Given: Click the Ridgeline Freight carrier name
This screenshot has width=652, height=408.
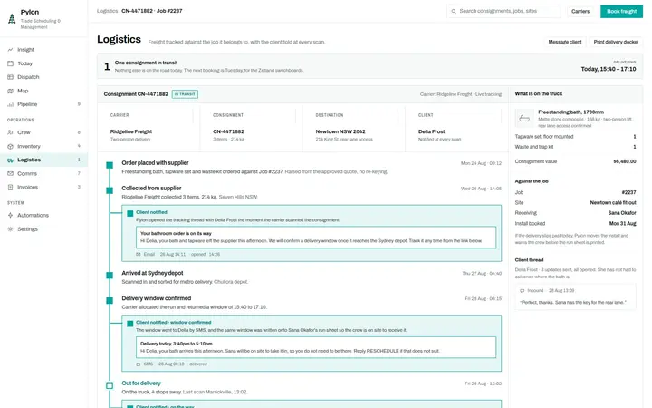Looking at the screenshot, I should (131, 131).
